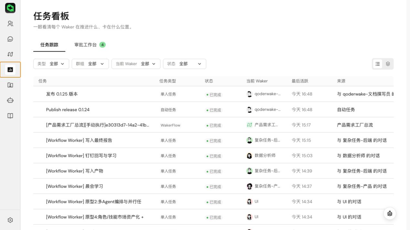Click the 产品需求工 workflow icon
The image size is (410, 230).
249,125
